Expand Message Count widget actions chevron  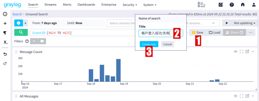tap(253, 52)
